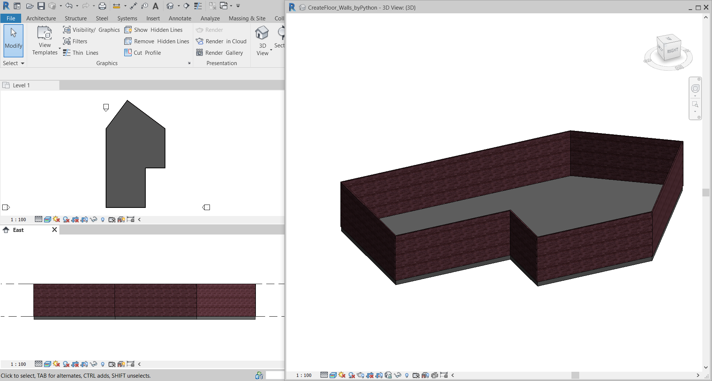This screenshot has height=381, width=712.
Task: Select the Modify tool
Action: pos(14,40)
